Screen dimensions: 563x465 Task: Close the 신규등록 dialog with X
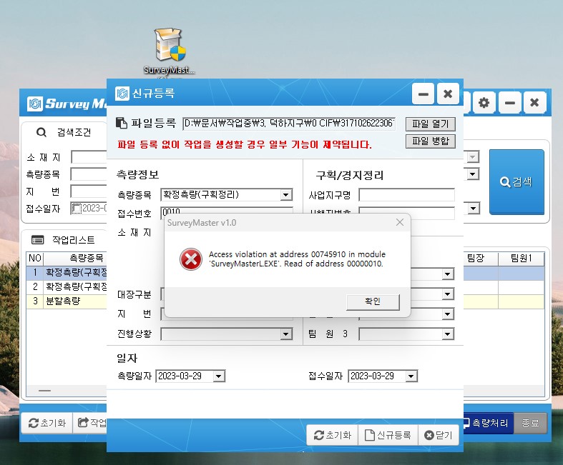tap(448, 94)
